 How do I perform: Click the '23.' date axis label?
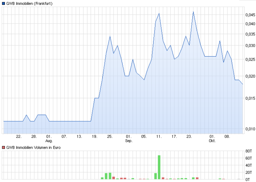pyautogui.click(x=189, y=137)
